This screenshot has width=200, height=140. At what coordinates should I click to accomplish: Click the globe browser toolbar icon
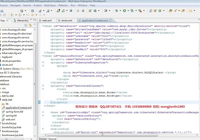pos(71,11)
